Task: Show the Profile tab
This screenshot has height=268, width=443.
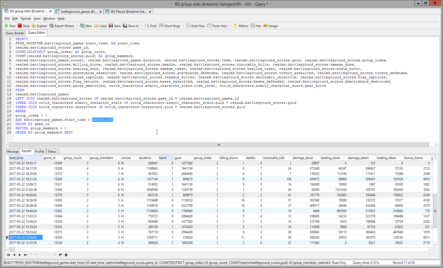Action: (x=40, y=151)
